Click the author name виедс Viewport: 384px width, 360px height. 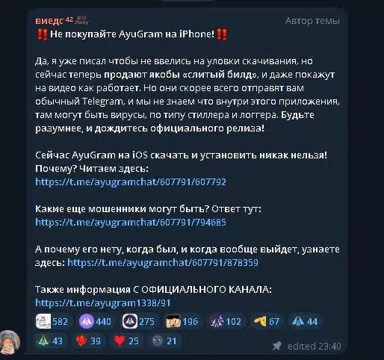point(49,21)
